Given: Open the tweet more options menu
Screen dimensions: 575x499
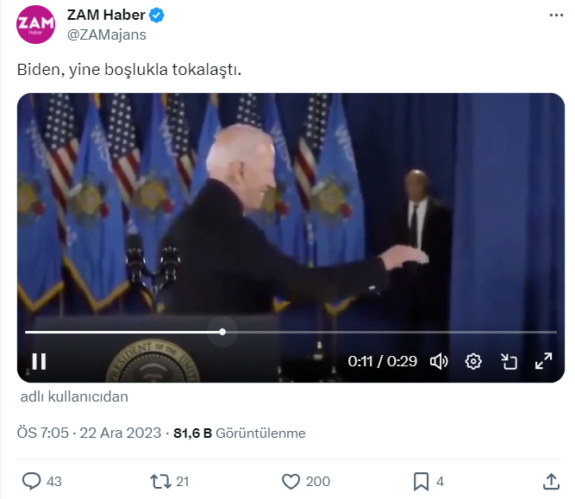Looking at the screenshot, I should pos(557,16).
